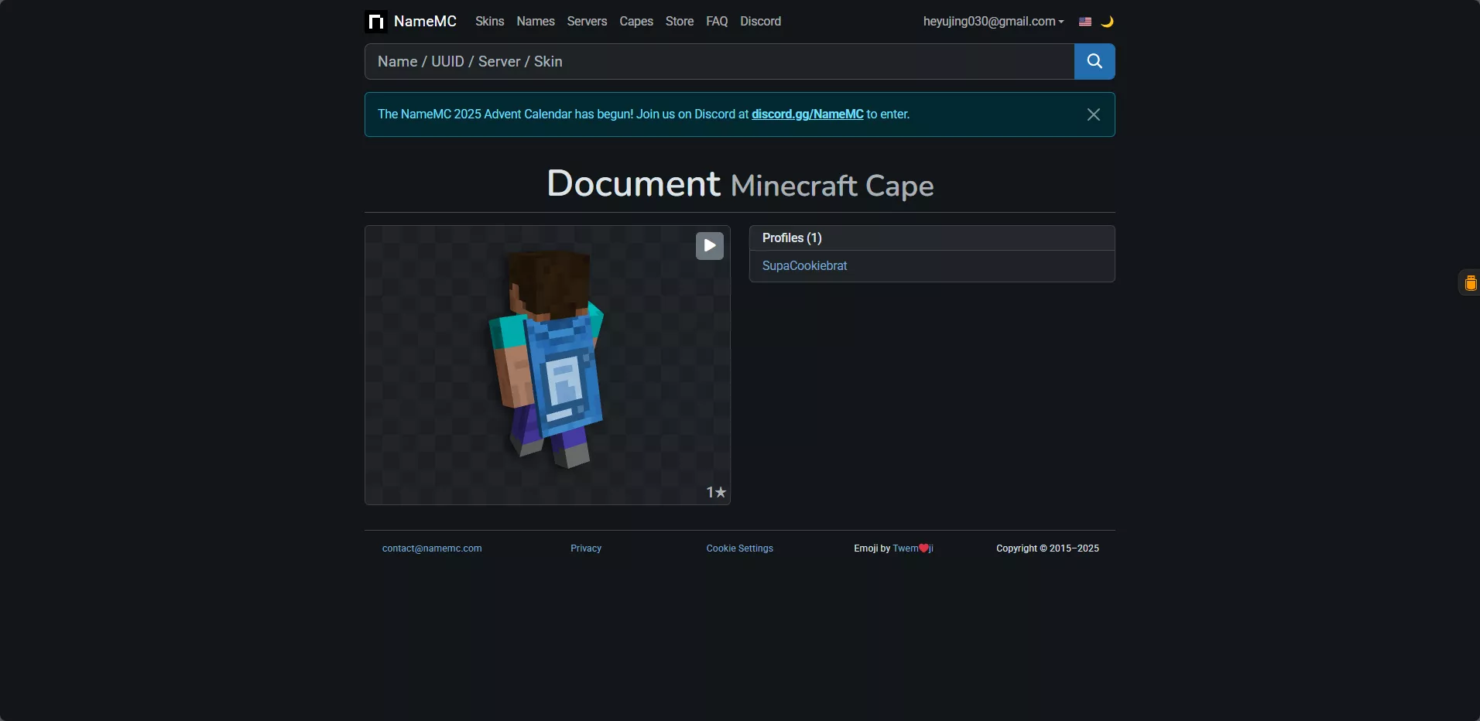Click the NameMC logo icon

tap(376, 22)
